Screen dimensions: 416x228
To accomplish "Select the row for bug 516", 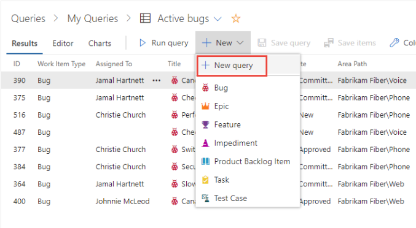I will coord(208,115).
